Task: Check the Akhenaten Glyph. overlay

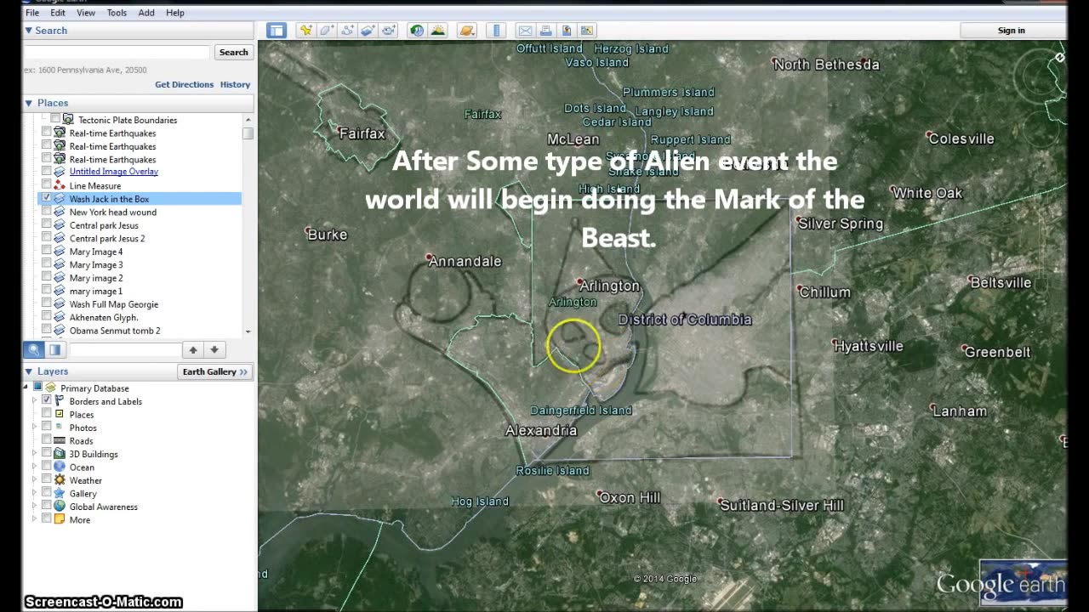Action: pos(46,317)
